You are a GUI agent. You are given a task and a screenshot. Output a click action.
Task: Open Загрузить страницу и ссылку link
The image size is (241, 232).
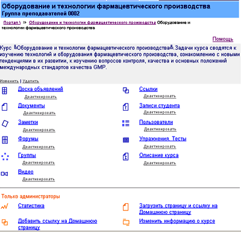[178, 209]
